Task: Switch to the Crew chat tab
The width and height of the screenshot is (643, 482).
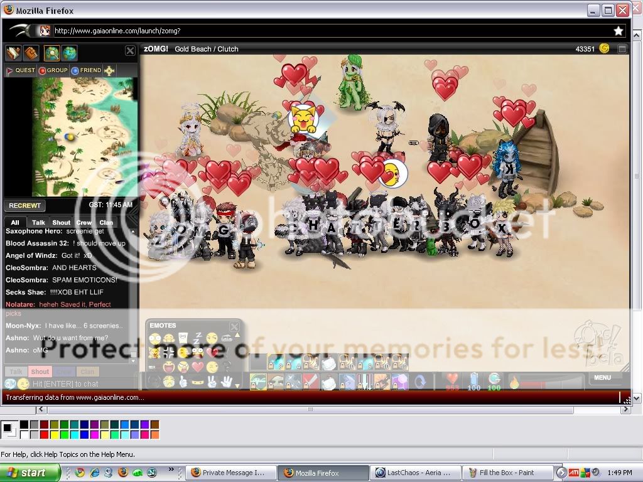Action: point(84,222)
